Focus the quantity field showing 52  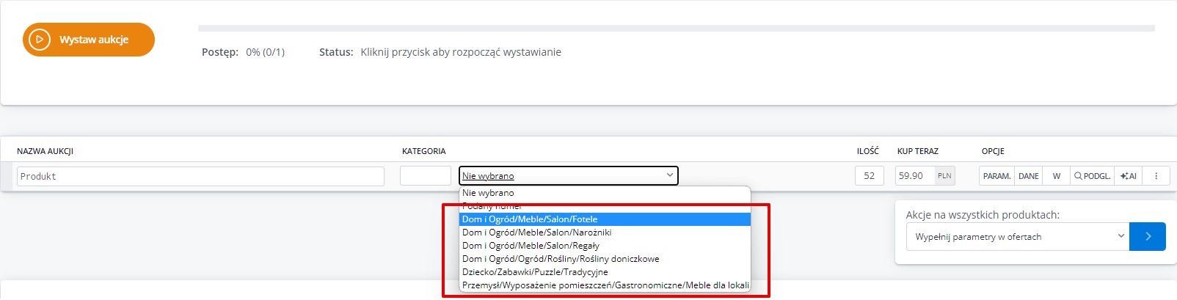(869, 176)
